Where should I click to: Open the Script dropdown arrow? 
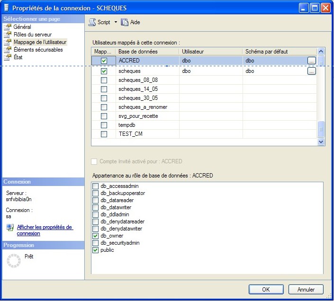116,22
